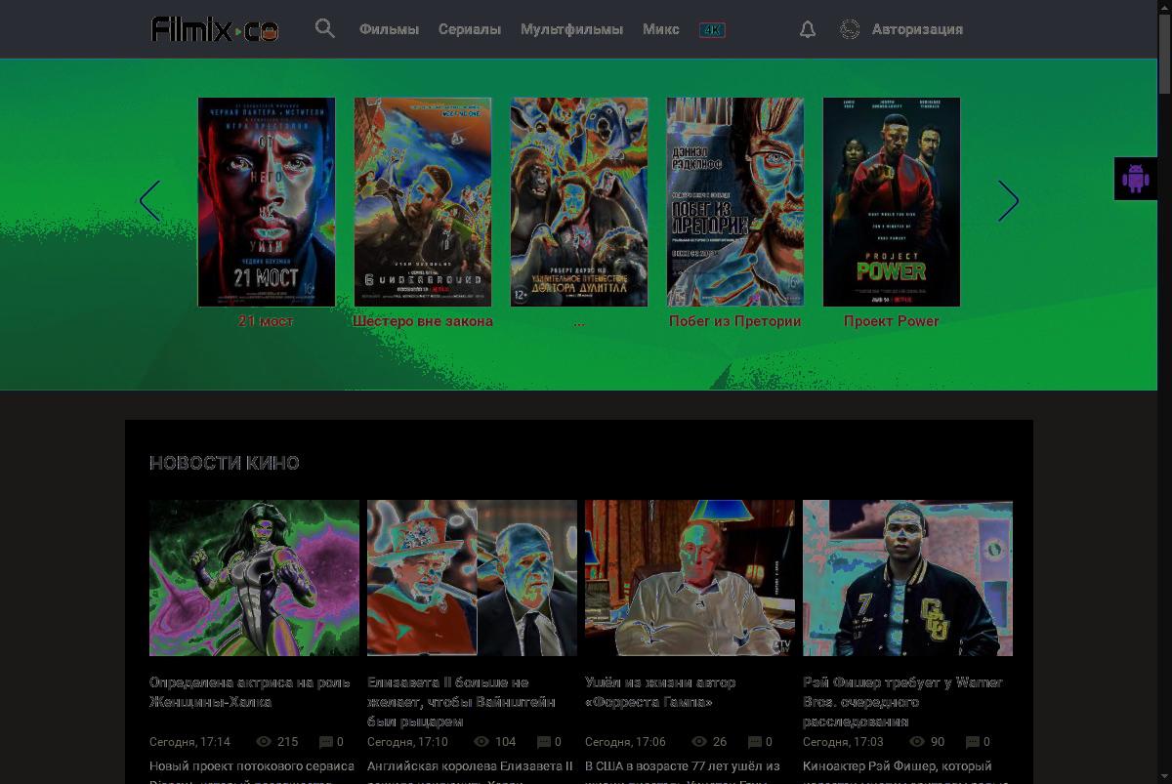Click the Авторизация login link
This screenshot has height=784, width=1172.
coord(917,29)
